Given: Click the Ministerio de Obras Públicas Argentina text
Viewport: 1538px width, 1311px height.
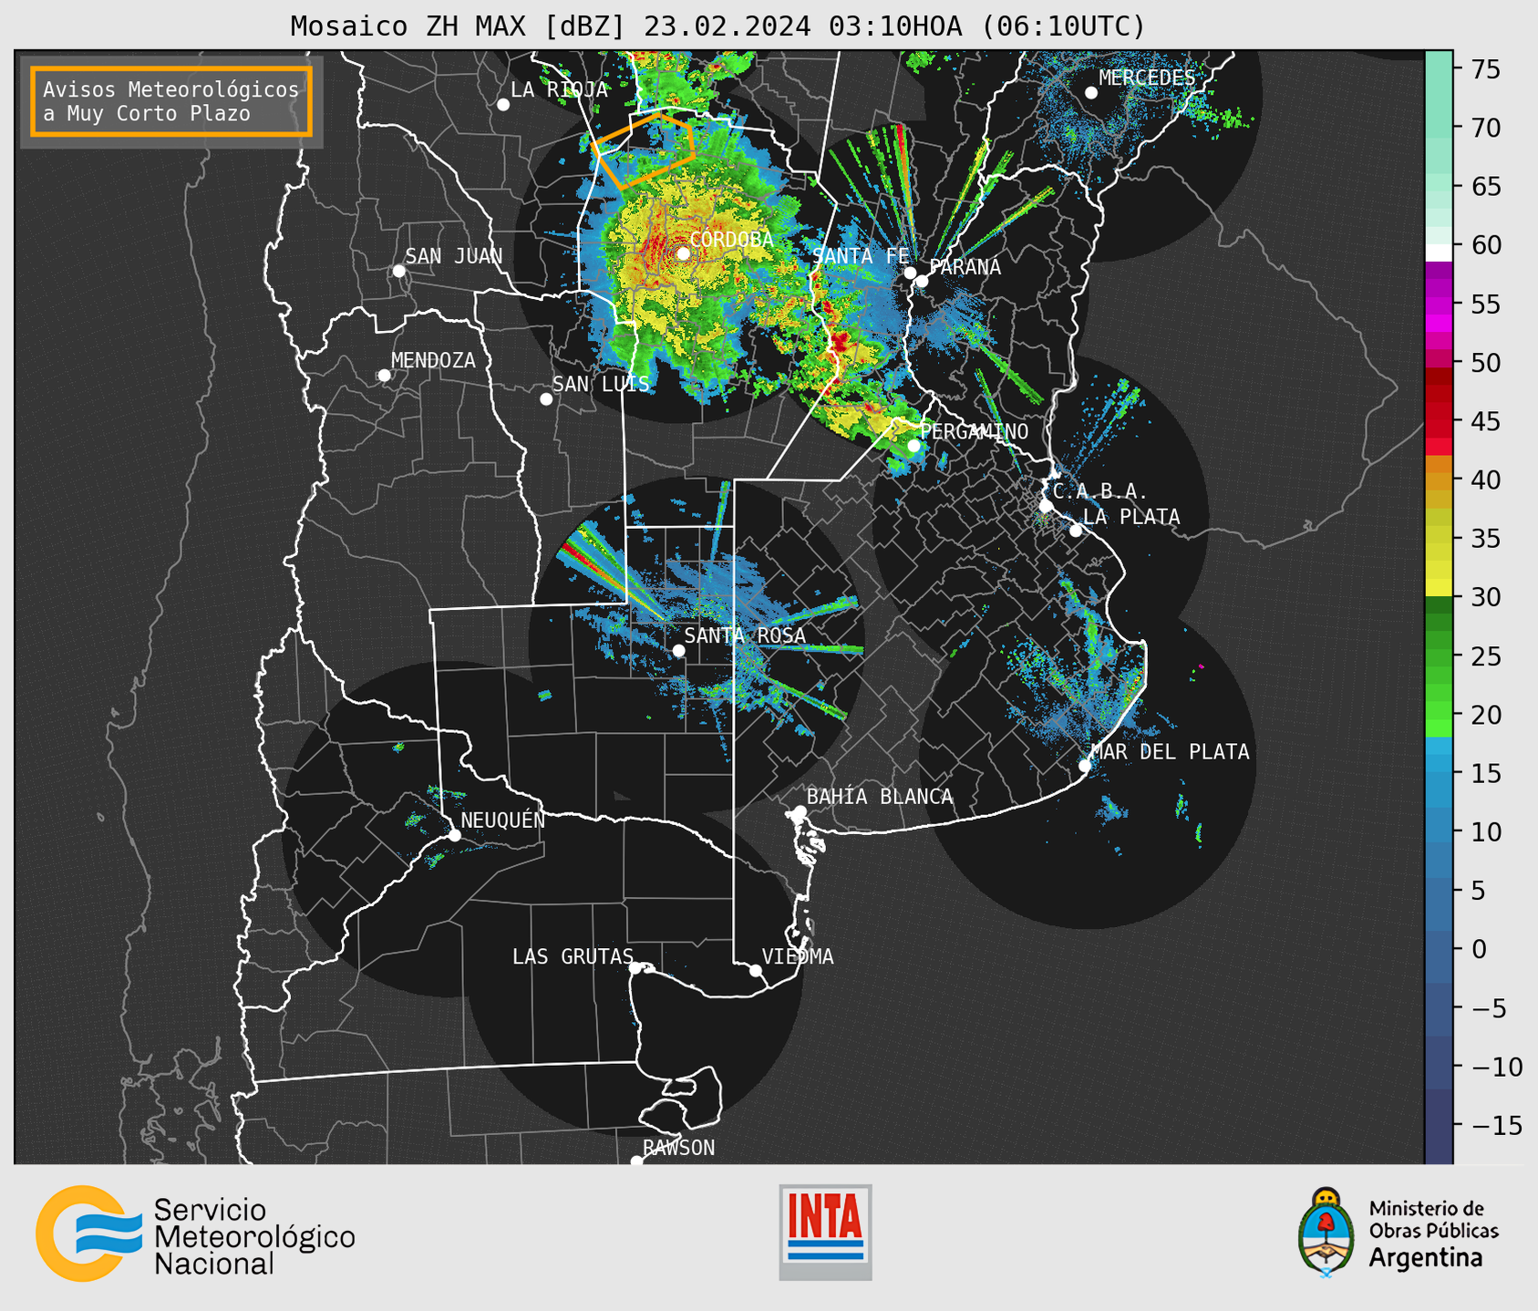Looking at the screenshot, I should point(1433,1234).
